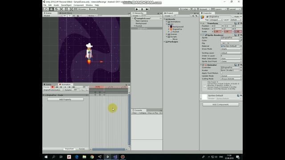
Task: Open the Layers dropdown in toolbar
Action: click(220, 9)
